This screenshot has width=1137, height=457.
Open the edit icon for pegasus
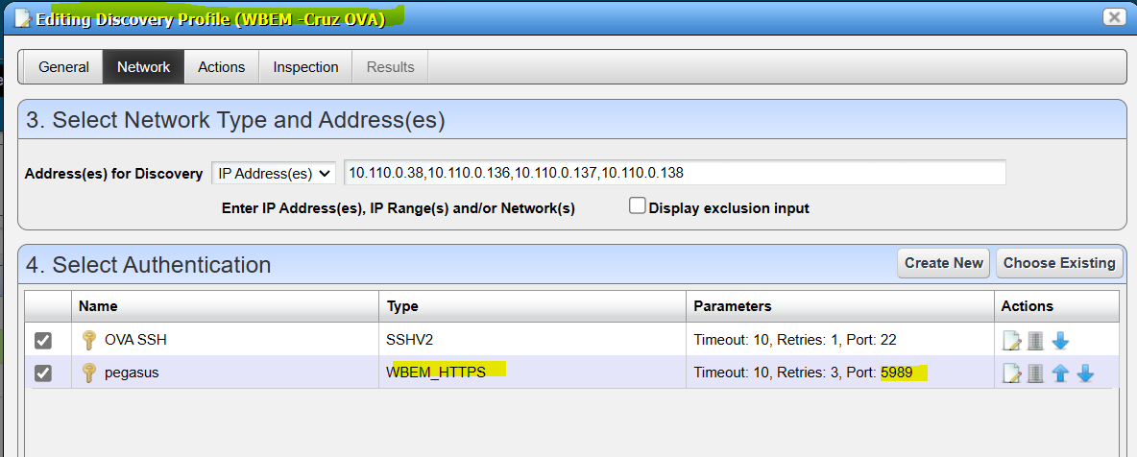(1011, 373)
